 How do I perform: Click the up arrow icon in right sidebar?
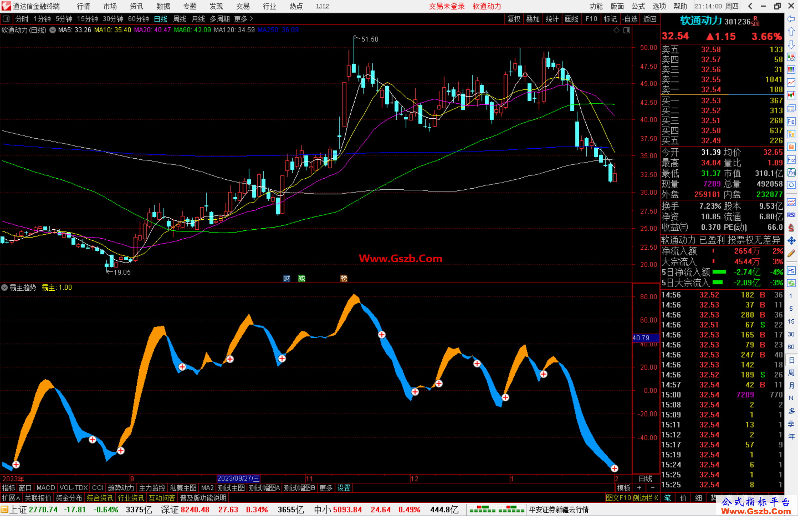[791, 32]
